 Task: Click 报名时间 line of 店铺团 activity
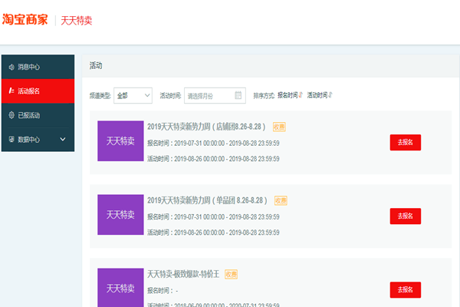pos(213,144)
